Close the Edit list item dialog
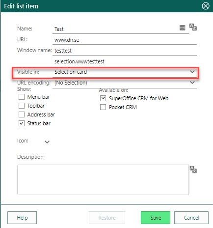The image size is (213, 228). (206, 6)
